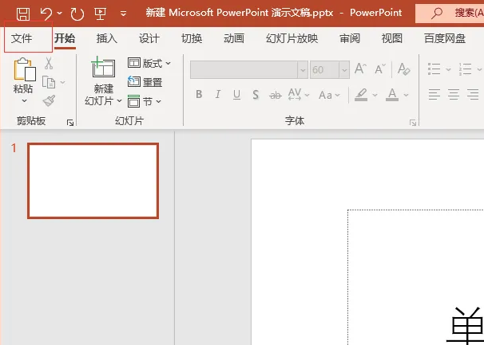Expand the 粘贴 options arrow
The height and width of the screenshot is (345, 484).
[24, 100]
